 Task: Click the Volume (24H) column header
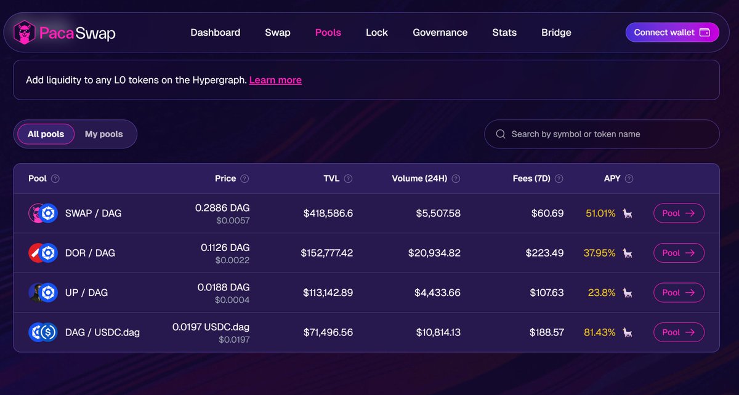click(419, 178)
